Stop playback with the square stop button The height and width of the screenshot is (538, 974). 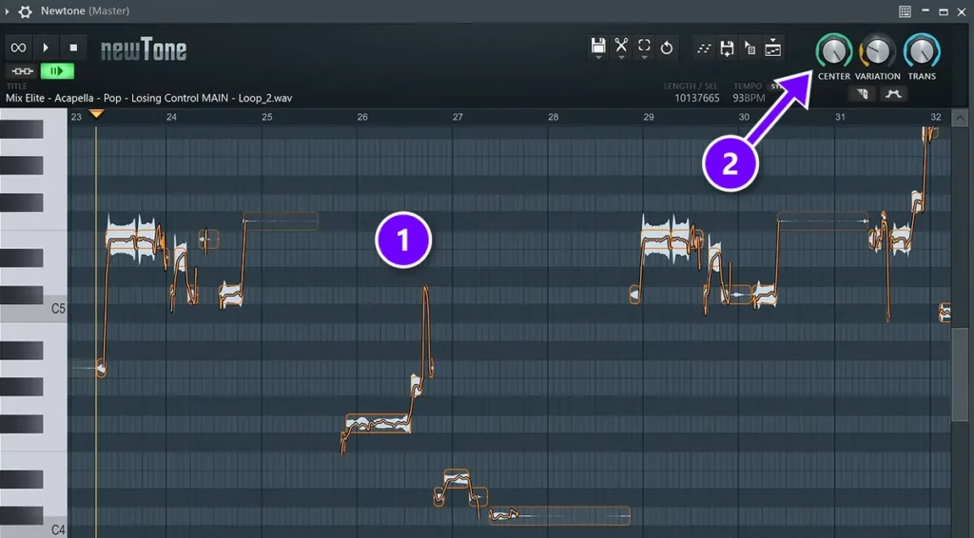coord(73,48)
